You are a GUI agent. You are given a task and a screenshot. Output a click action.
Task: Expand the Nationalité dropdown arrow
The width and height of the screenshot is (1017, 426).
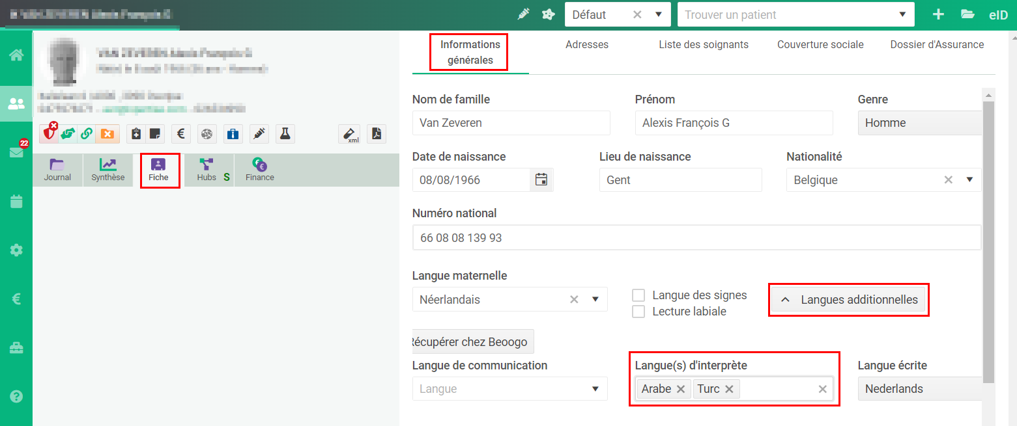pos(969,180)
